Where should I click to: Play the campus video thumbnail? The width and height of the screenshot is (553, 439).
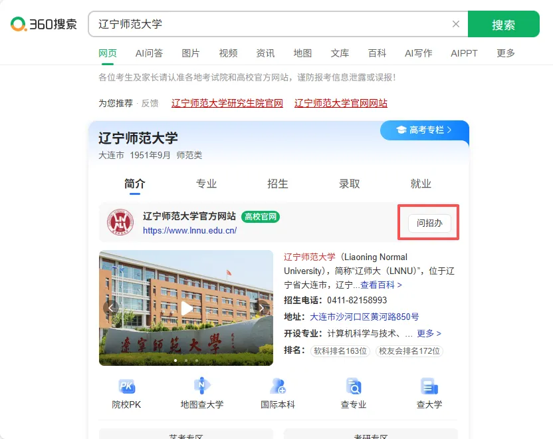pyautogui.click(x=186, y=308)
